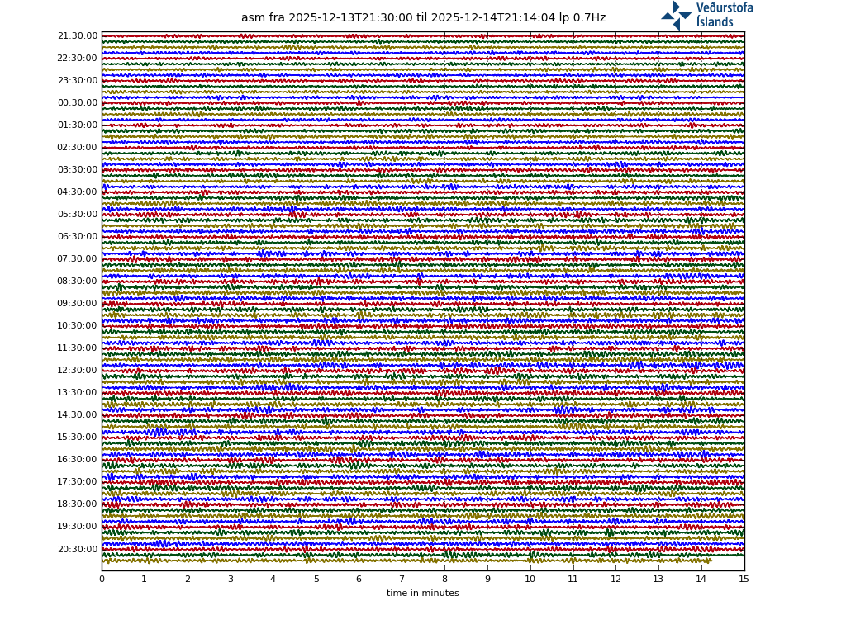Click the 3 tick on the minutes axis

[231, 579]
